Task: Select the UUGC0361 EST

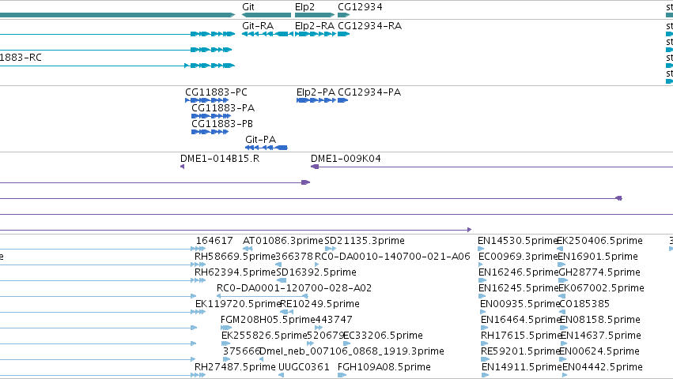Action: [x=304, y=367]
